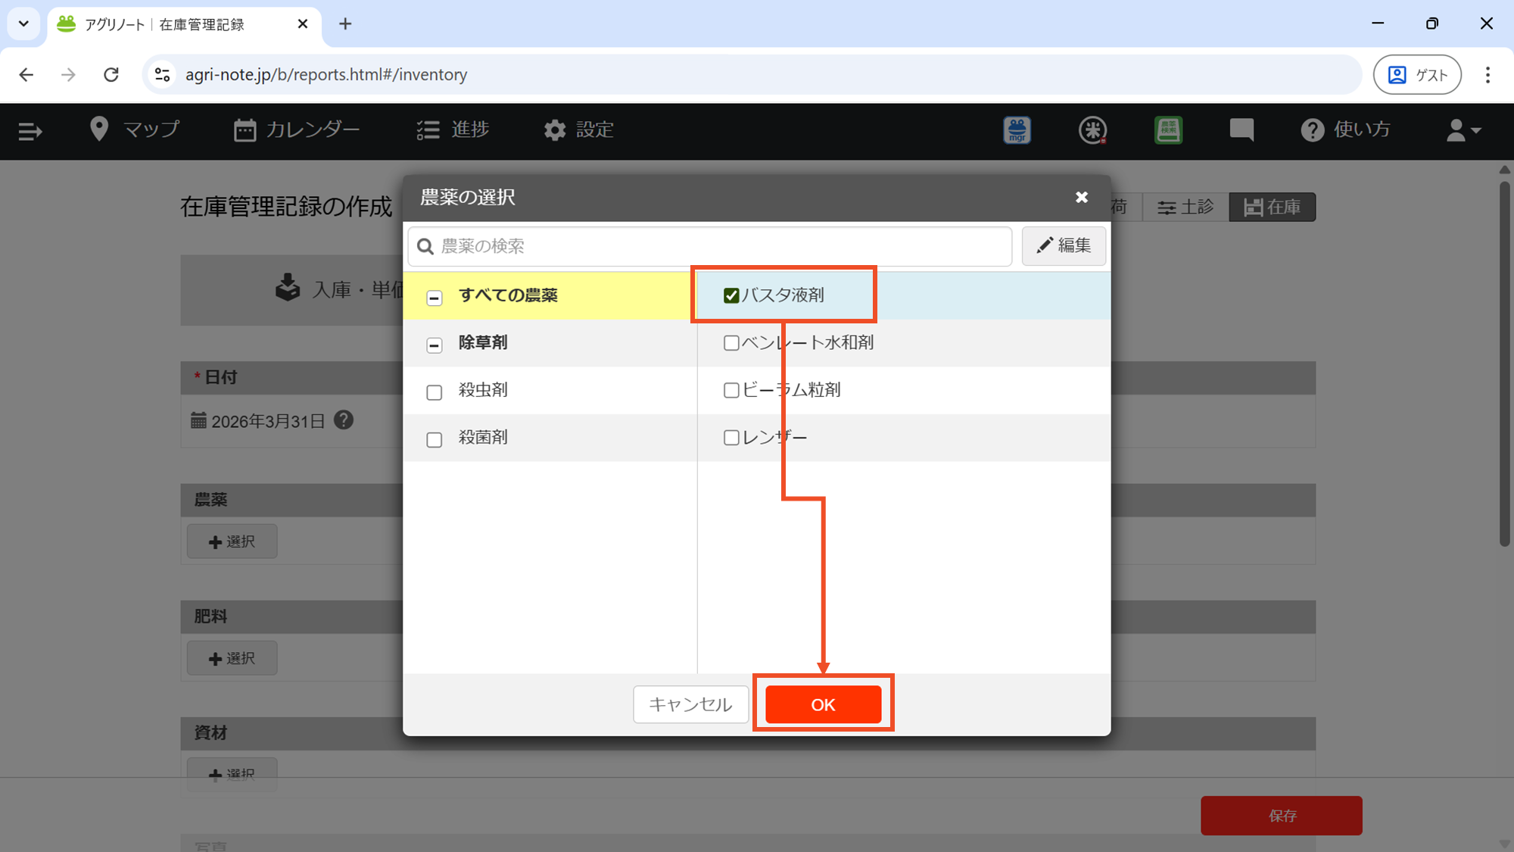Switch to the 在庫 tab
This screenshot has width=1514, height=852.
coord(1273,207)
